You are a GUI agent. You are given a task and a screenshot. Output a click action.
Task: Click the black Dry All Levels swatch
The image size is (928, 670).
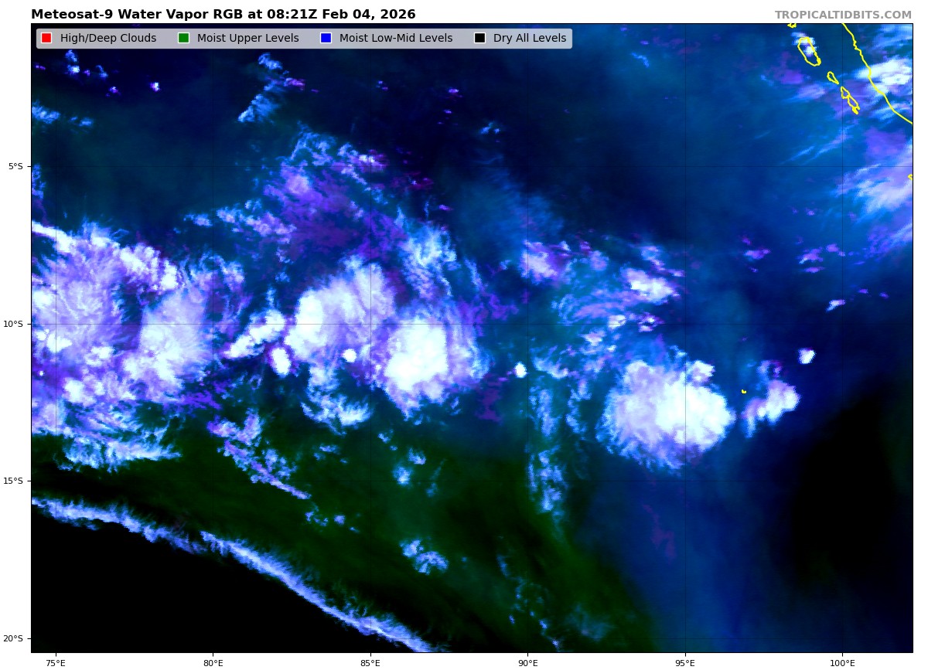pyautogui.click(x=479, y=39)
